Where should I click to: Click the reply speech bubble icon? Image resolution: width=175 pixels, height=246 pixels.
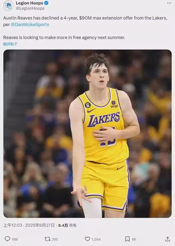tap(7, 239)
